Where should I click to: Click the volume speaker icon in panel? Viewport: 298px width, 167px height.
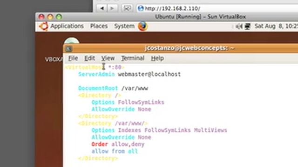(x=239, y=26)
